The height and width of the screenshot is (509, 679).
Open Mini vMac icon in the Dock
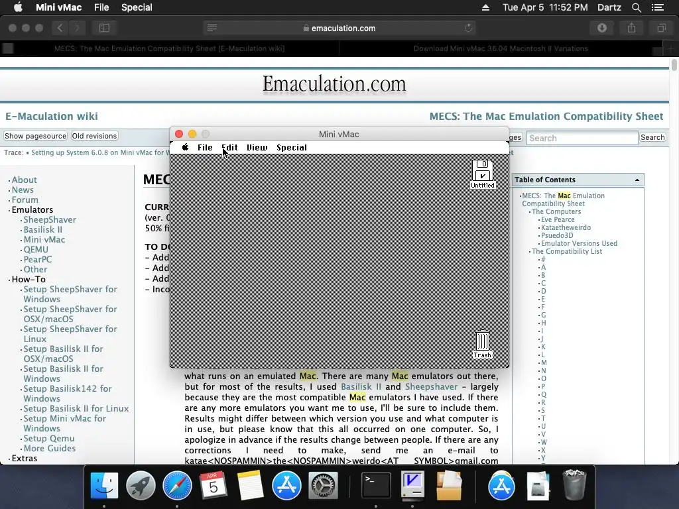click(x=412, y=486)
